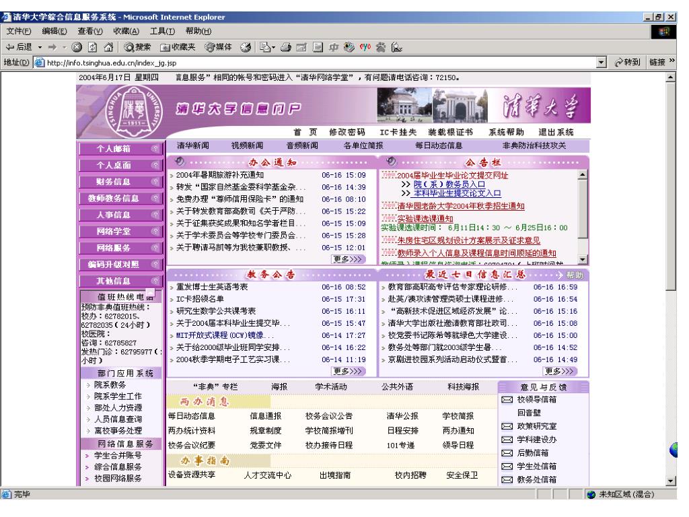Click the Tsinghua University bell logo
Viewport: 689px width, 517px height.
[135, 112]
